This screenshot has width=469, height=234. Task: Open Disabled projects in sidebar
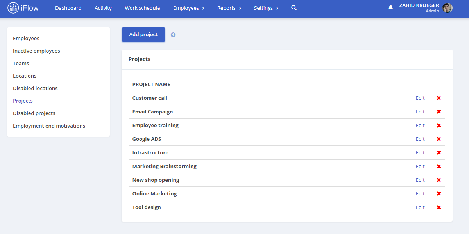(x=34, y=113)
